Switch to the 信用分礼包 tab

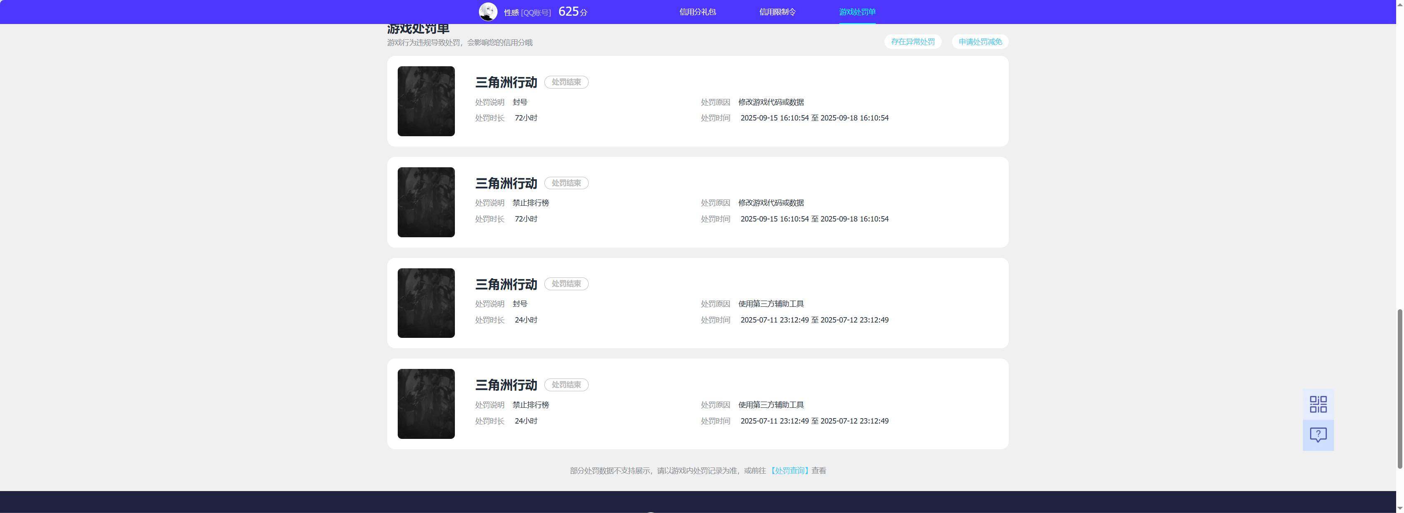coord(698,12)
